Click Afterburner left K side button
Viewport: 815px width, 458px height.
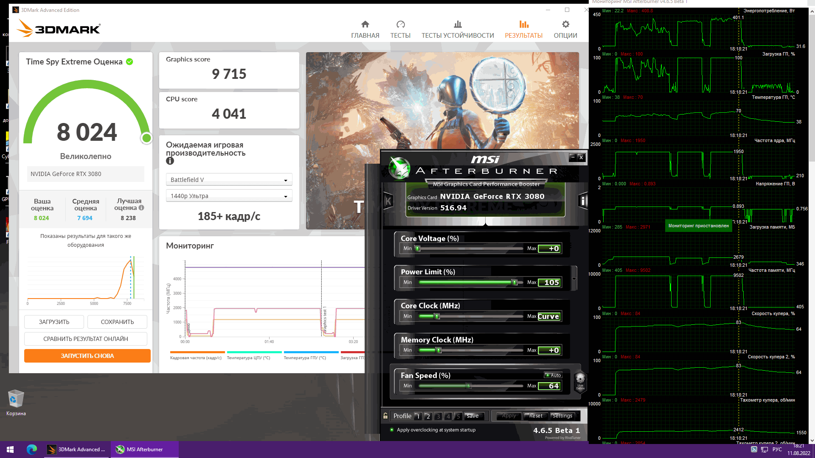point(388,201)
